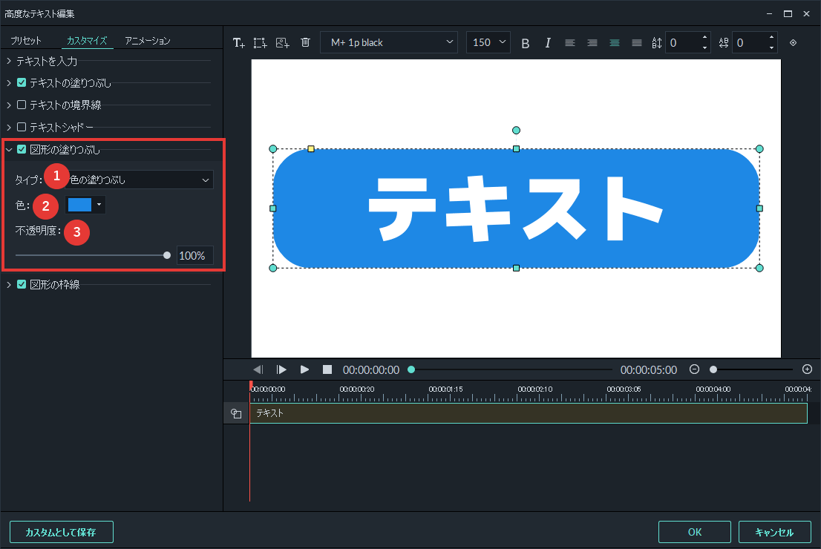This screenshot has height=549, width=821.
Task: Expand テキストの境界線 section
Action: click(x=9, y=105)
